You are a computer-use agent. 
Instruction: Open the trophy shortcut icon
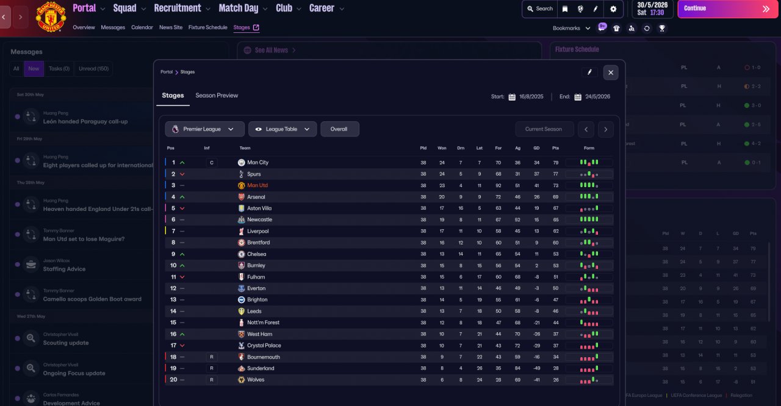(662, 28)
